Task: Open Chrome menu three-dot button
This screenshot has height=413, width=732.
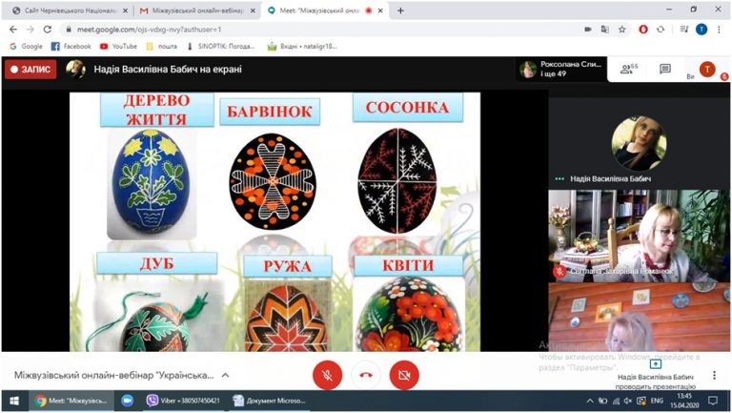Action: (719, 30)
